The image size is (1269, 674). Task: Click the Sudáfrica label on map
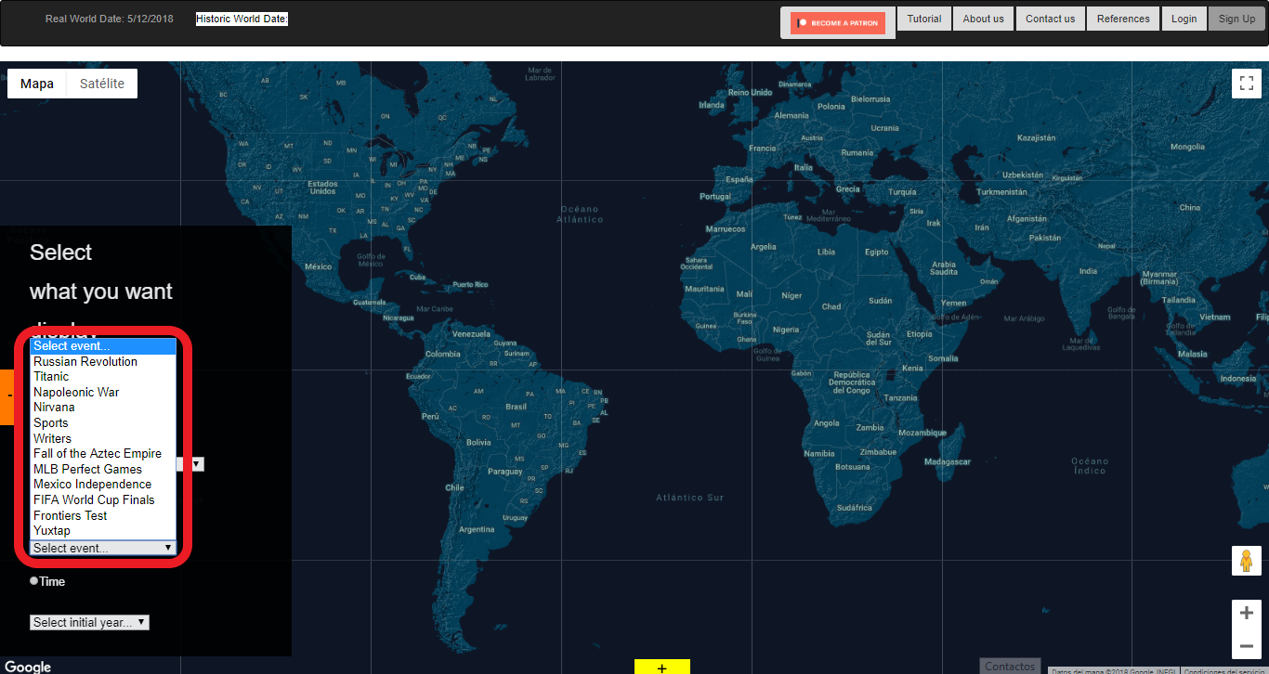854,508
